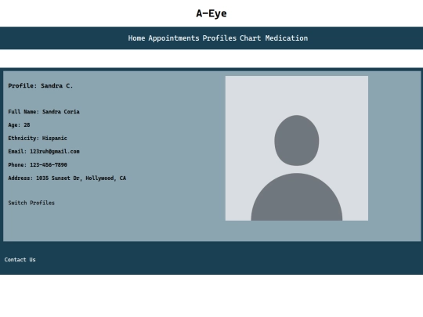Image resolution: width=423 pixels, height=317 pixels.
Task: Click the Ethnicity: Hispanic line
Action: (x=38, y=139)
